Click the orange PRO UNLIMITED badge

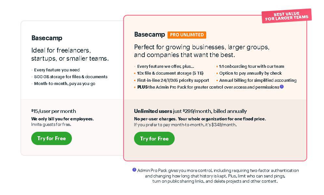(187, 35)
